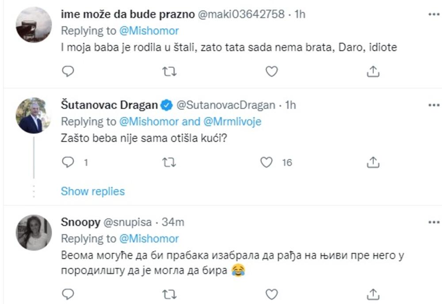Viewport: 442px width, 304px height.
Task: Open more options on Šutanovac Dragan's tweet
Action: (x=434, y=105)
